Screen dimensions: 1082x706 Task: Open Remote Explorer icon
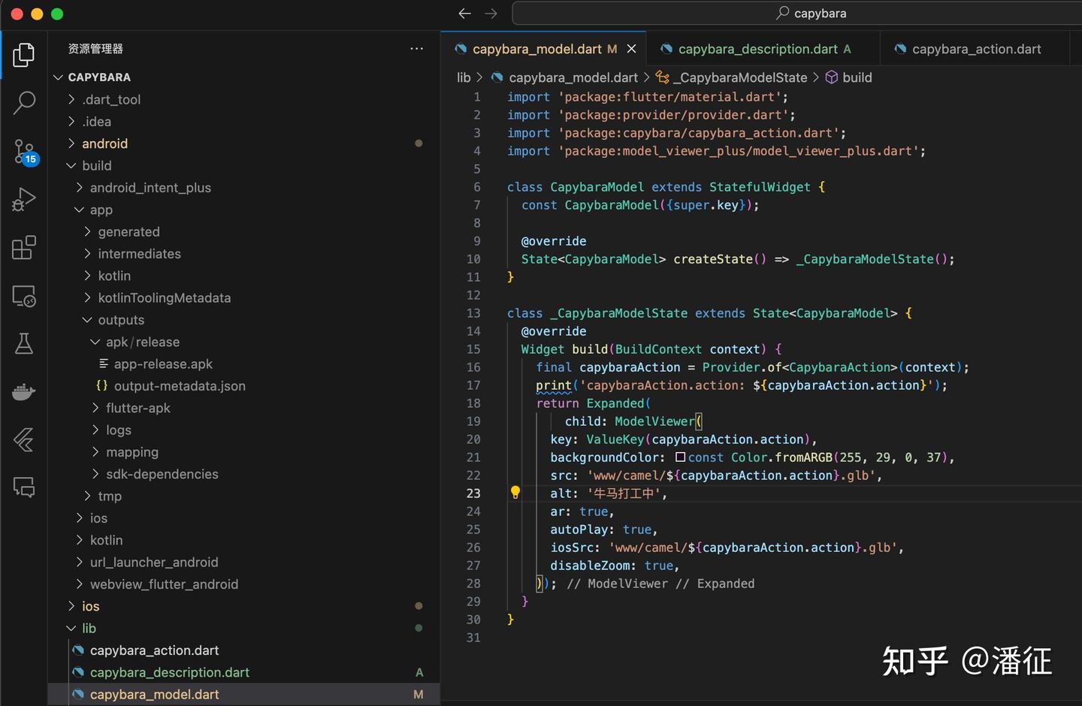tap(24, 297)
